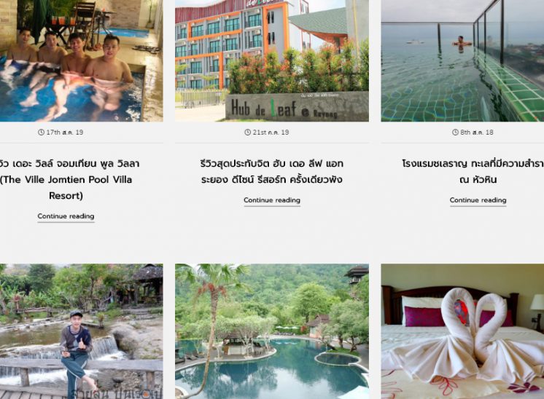Screen dimensions: 544x399
Task: View the jacuzzi pool villa photo
Action: [x=81, y=60]
